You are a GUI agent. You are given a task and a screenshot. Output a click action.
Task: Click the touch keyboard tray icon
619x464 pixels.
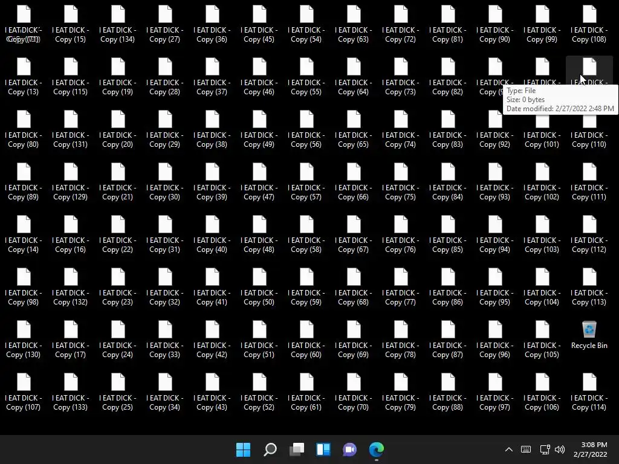click(526, 449)
